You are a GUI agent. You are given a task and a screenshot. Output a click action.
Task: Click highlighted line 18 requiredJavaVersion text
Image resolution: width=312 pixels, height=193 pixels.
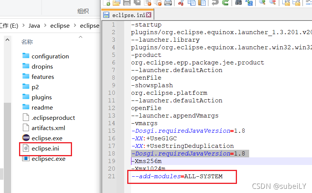pyautogui.click(x=188, y=154)
